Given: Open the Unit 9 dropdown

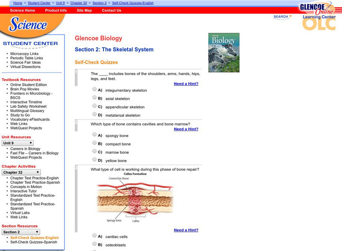Looking at the screenshot, I should pyautogui.click(x=18, y=143).
